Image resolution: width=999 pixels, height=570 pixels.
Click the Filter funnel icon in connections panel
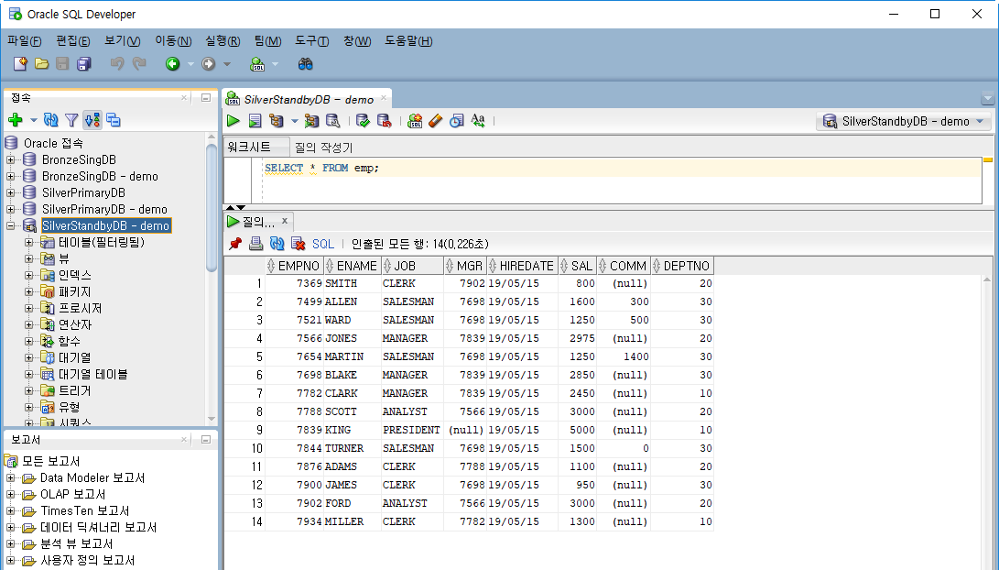71,120
